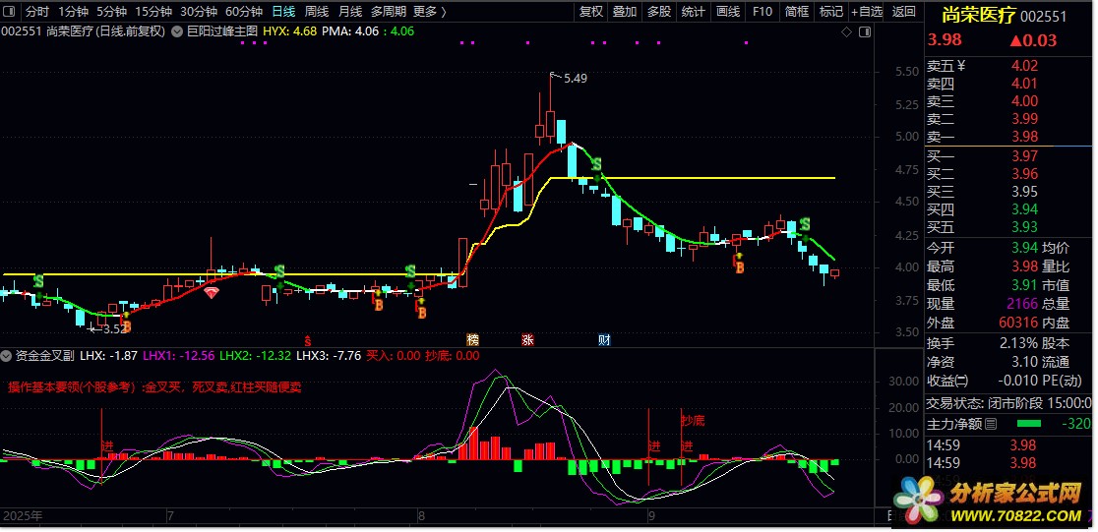The height and width of the screenshot is (532, 1098).
Task: Click the 财 event marker on the chart
Action: point(604,339)
